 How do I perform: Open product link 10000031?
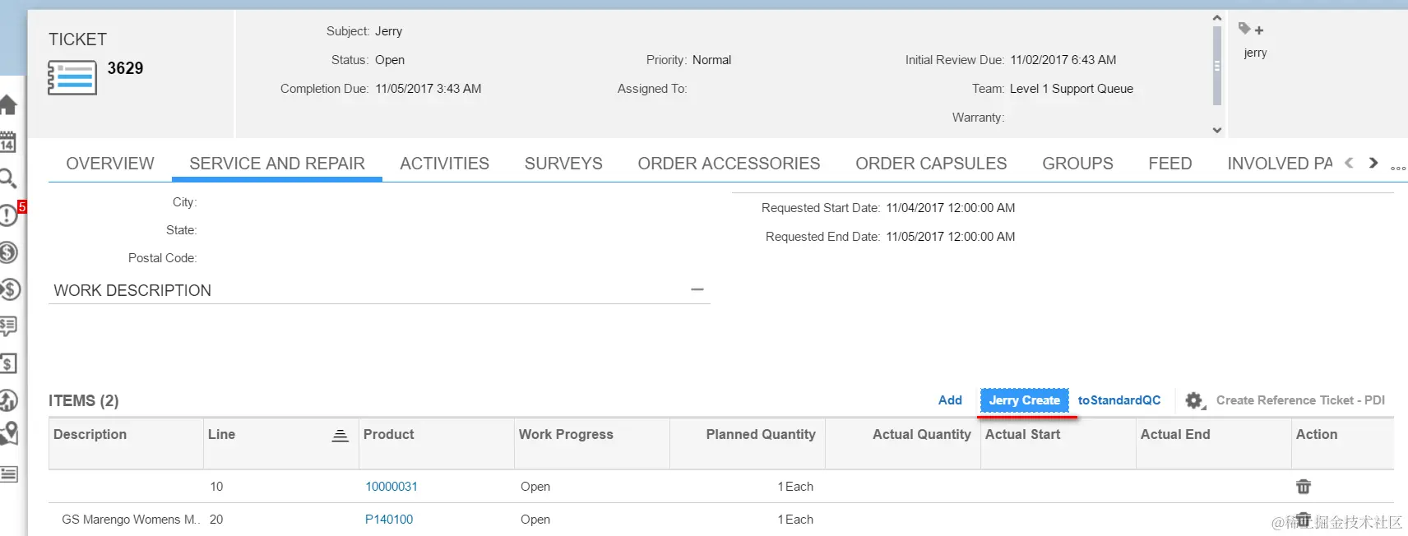point(391,487)
